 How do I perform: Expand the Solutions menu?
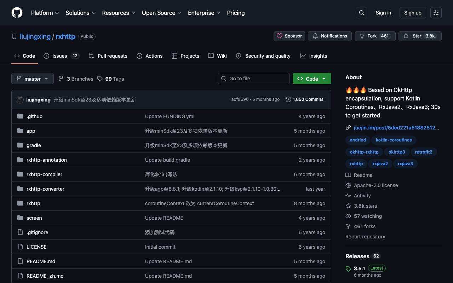point(81,13)
